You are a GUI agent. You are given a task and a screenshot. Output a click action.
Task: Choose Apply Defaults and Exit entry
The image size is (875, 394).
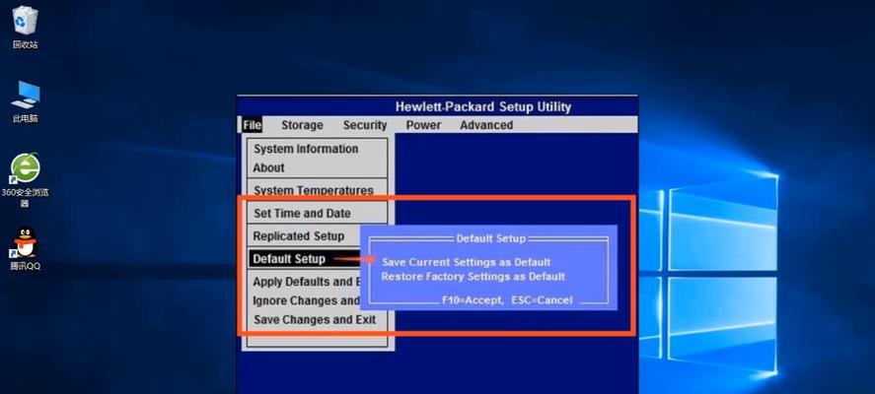tap(306, 282)
